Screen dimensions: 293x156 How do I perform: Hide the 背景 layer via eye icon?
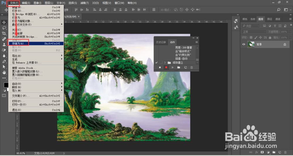click(244, 44)
